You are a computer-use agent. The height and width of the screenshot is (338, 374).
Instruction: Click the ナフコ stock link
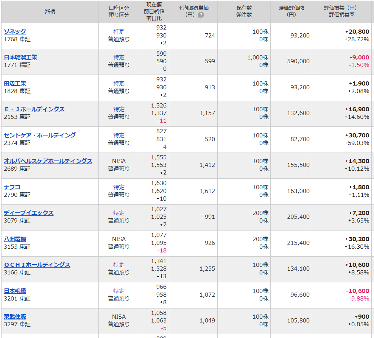coord(12,187)
